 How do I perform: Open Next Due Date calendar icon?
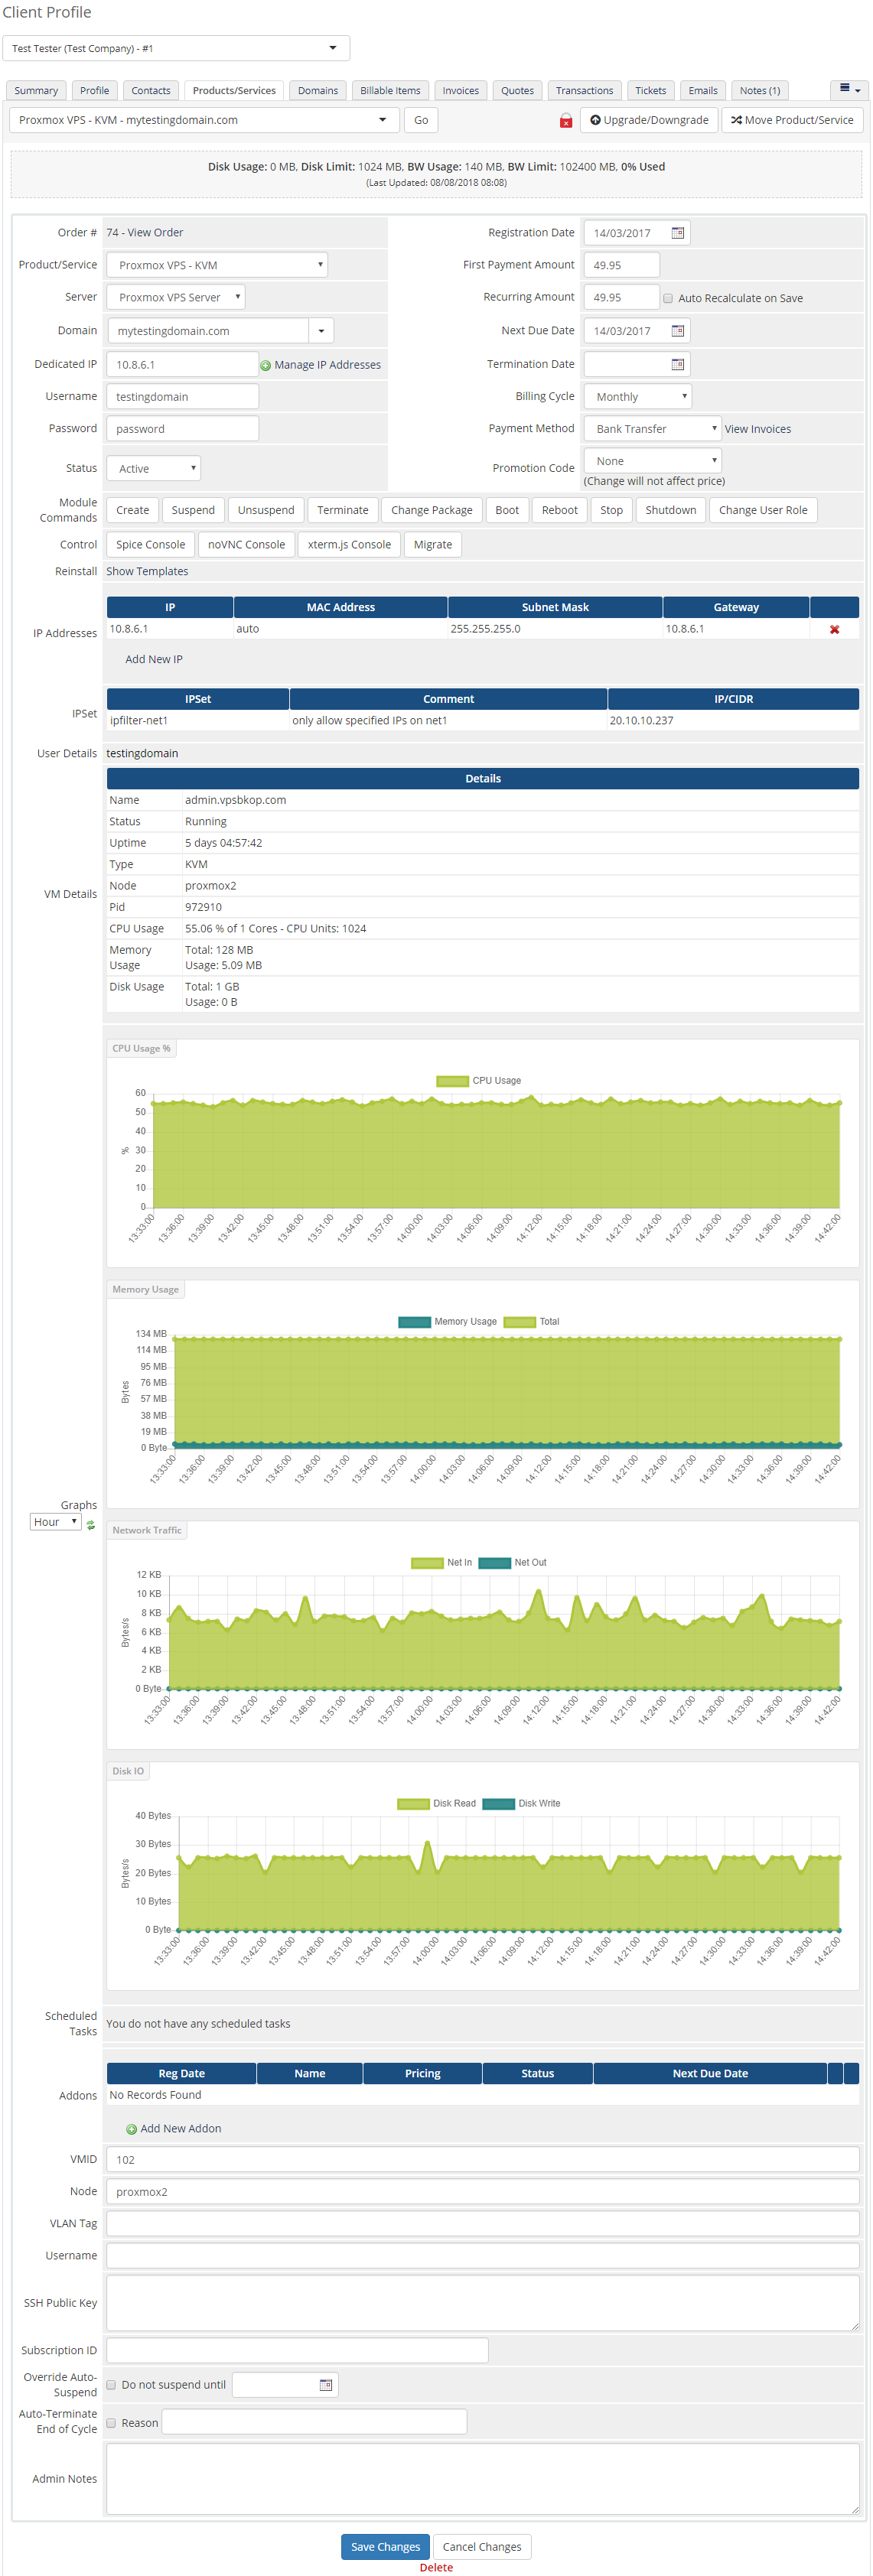point(678,331)
